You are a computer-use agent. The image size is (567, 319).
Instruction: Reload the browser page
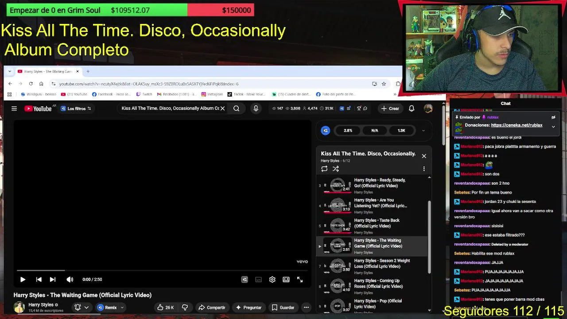pos(31,84)
